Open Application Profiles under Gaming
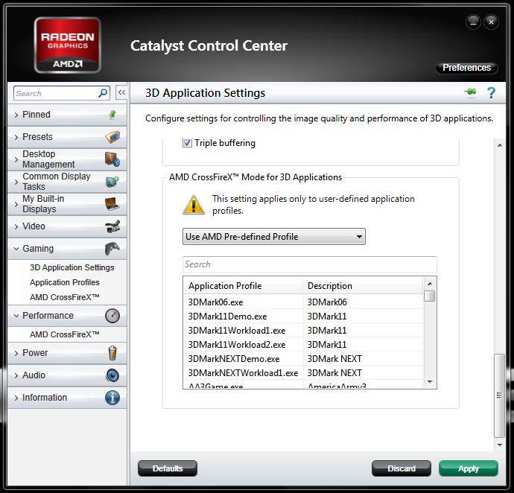Screen dimensions: 514x493 (65, 282)
